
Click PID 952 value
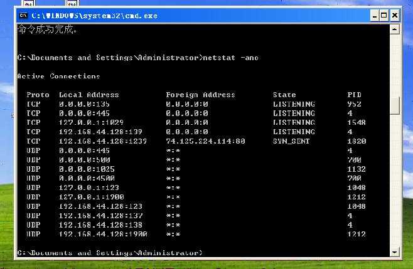tap(354, 104)
